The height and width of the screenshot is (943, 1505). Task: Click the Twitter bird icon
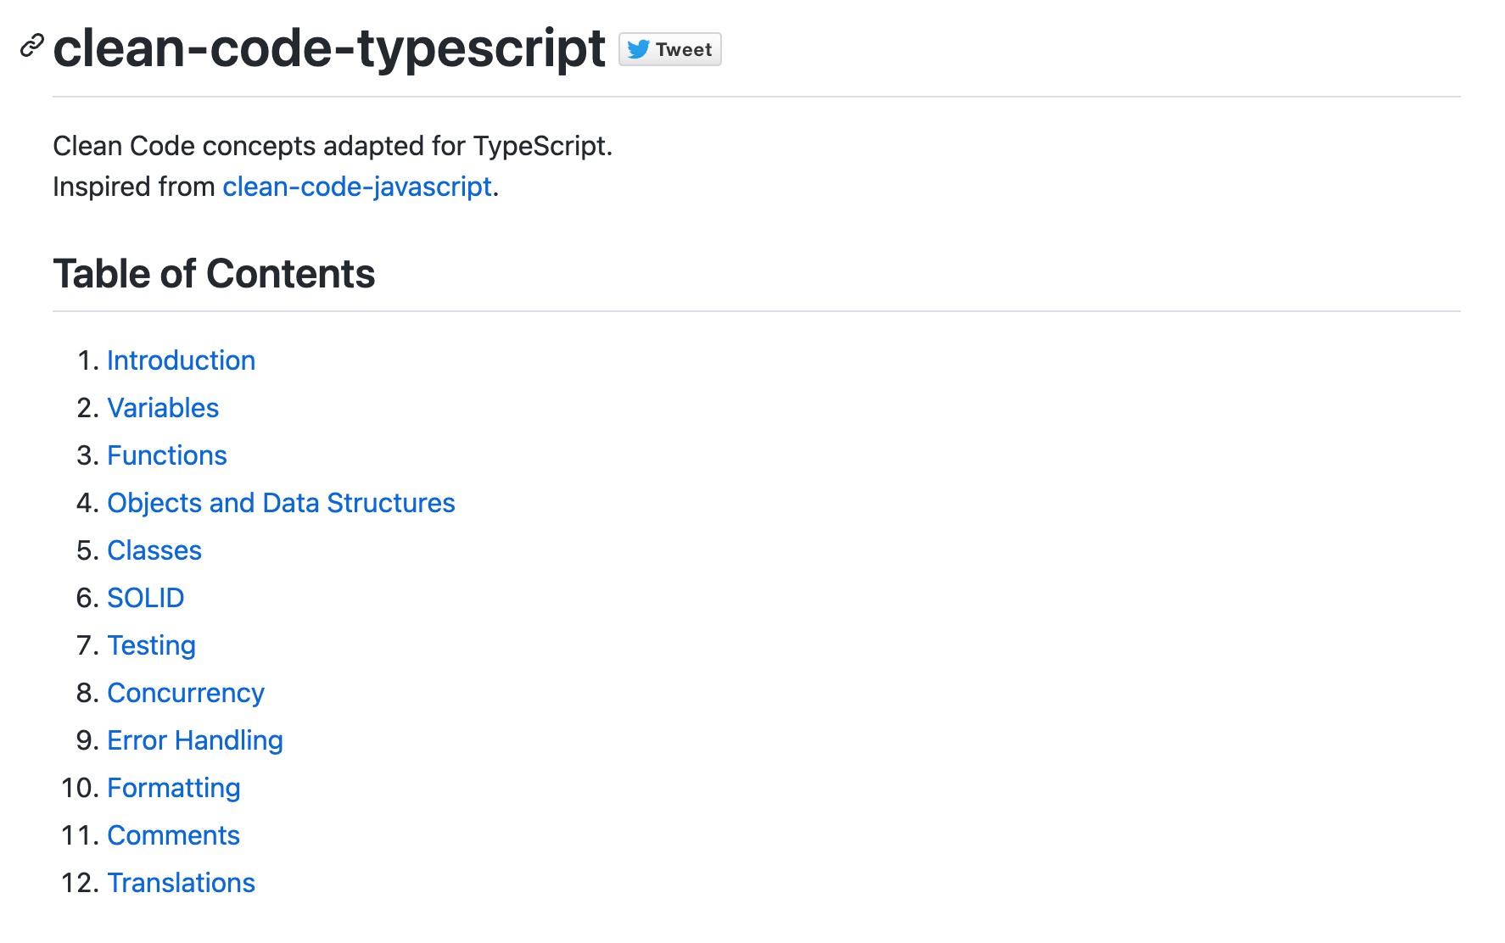639,49
